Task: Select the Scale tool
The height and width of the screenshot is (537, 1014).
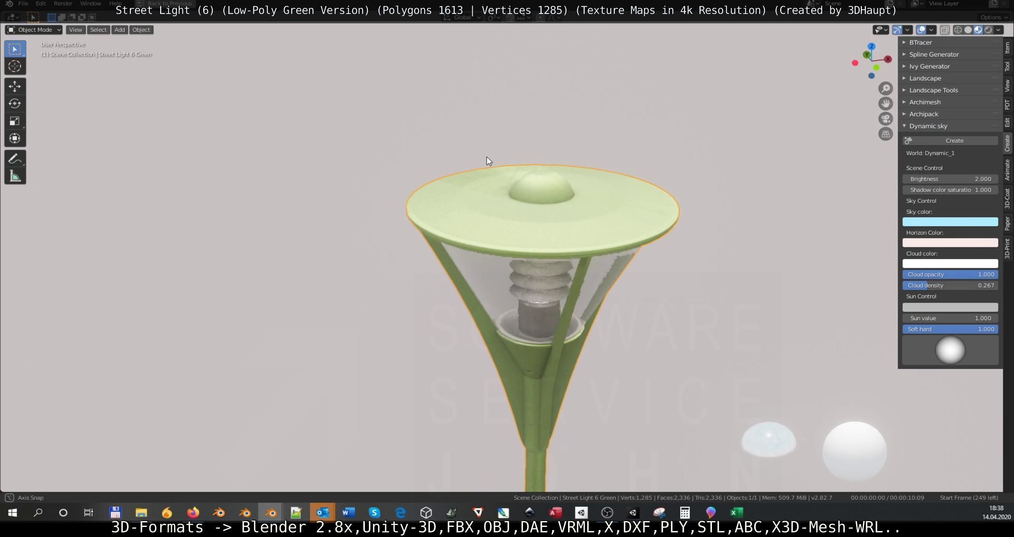Action: pos(15,121)
